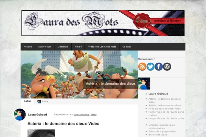This screenshot has height=137, width=206.
Task: Open Vidéos de Laura des mots
Action: [x=102, y=47]
